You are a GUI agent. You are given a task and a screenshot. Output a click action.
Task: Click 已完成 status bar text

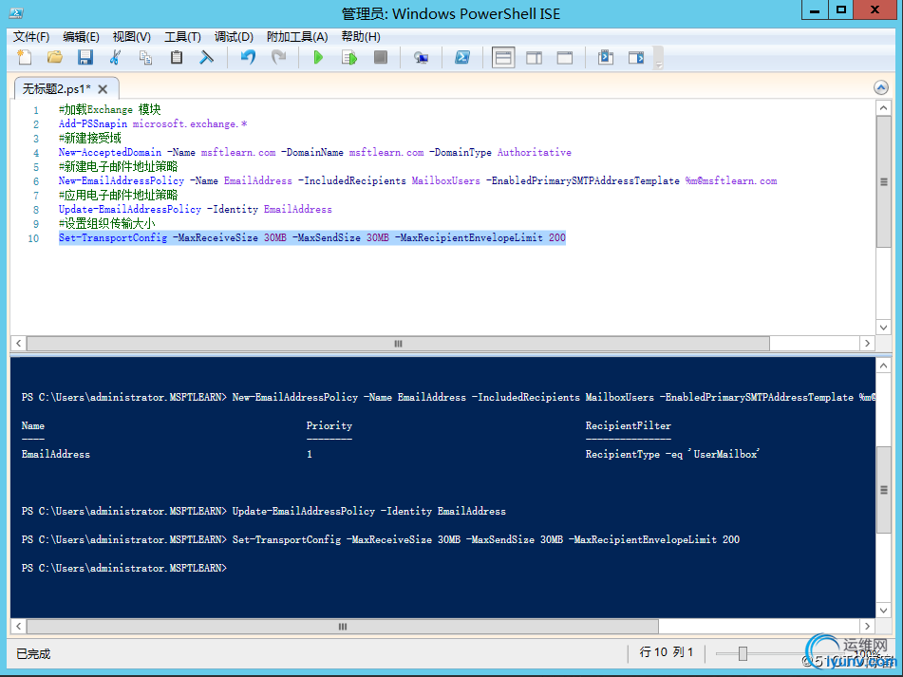[33, 653]
